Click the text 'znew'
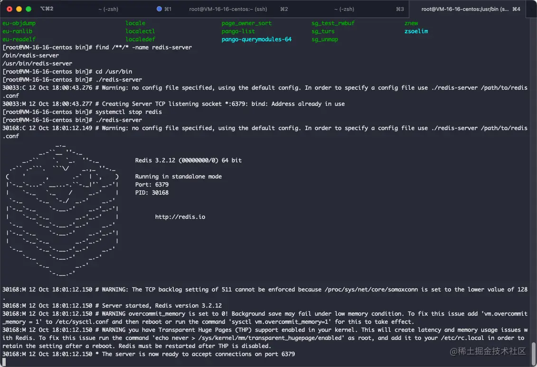The width and height of the screenshot is (537, 367). click(x=411, y=23)
